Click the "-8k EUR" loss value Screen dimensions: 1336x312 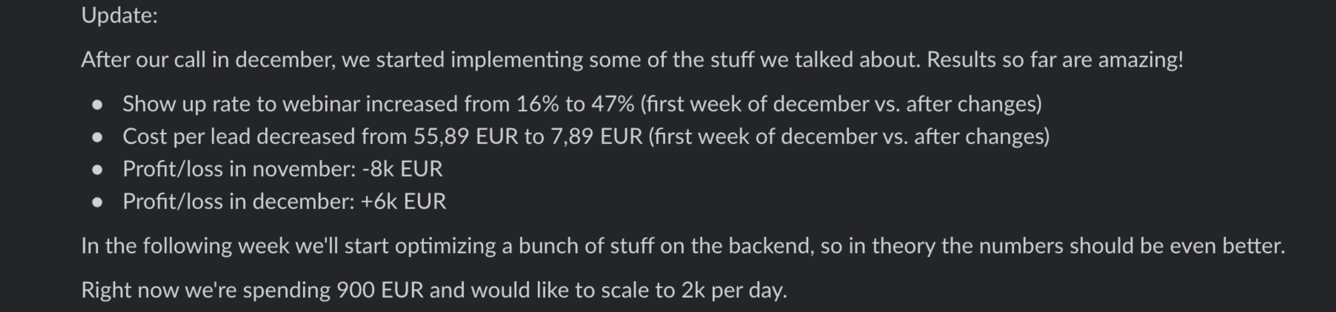click(x=402, y=169)
